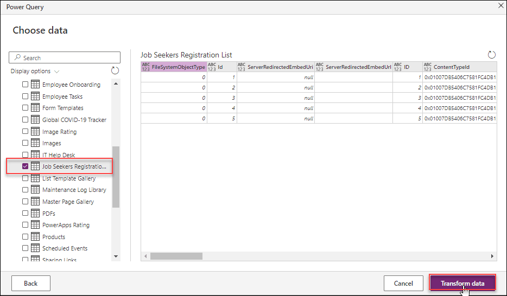The height and width of the screenshot is (296, 507).
Task: Check the Image Rating checkbox
Action: [25, 131]
